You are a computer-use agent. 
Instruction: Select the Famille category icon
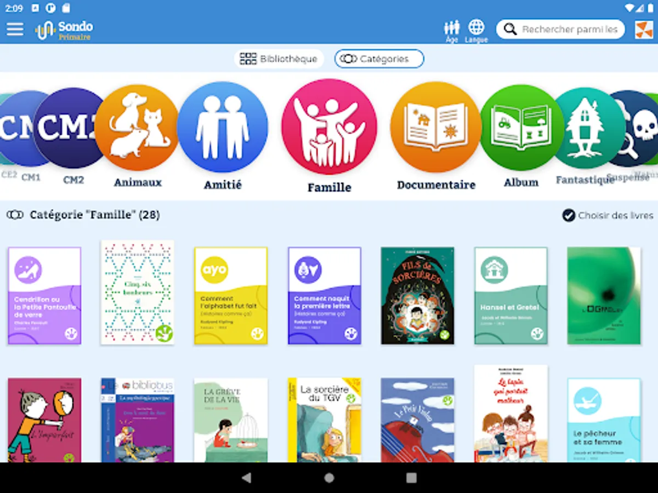329,127
